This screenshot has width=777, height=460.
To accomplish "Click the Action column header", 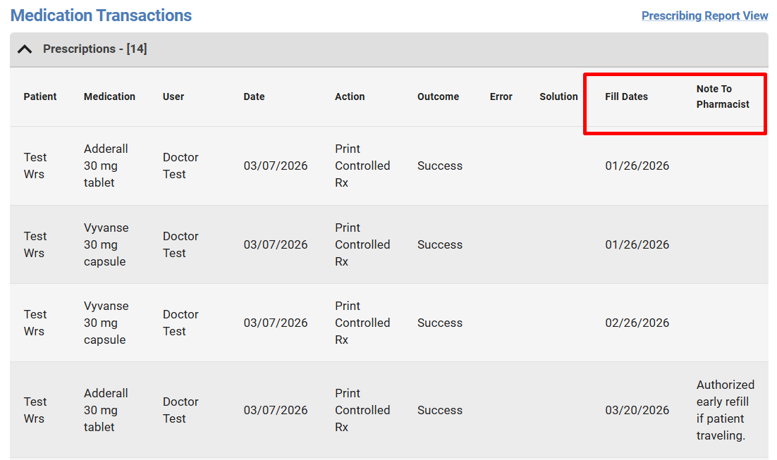I will [x=350, y=97].
